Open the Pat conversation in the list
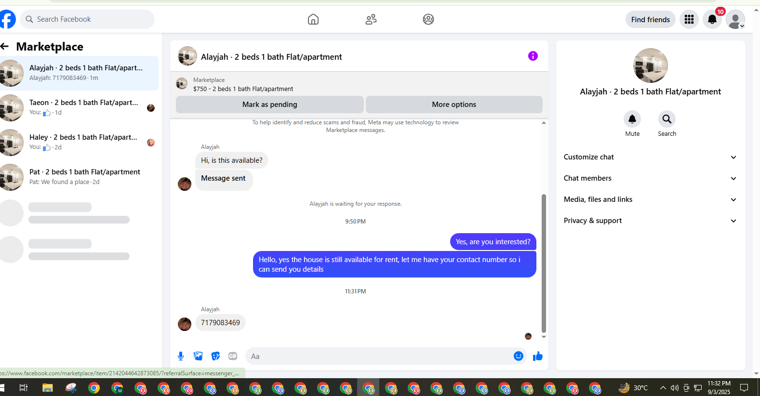The width and height of the screenshot is (760, 396). coord(79,177)
